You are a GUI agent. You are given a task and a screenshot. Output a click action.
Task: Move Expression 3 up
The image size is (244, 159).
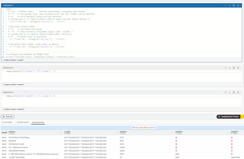[225, 92]
